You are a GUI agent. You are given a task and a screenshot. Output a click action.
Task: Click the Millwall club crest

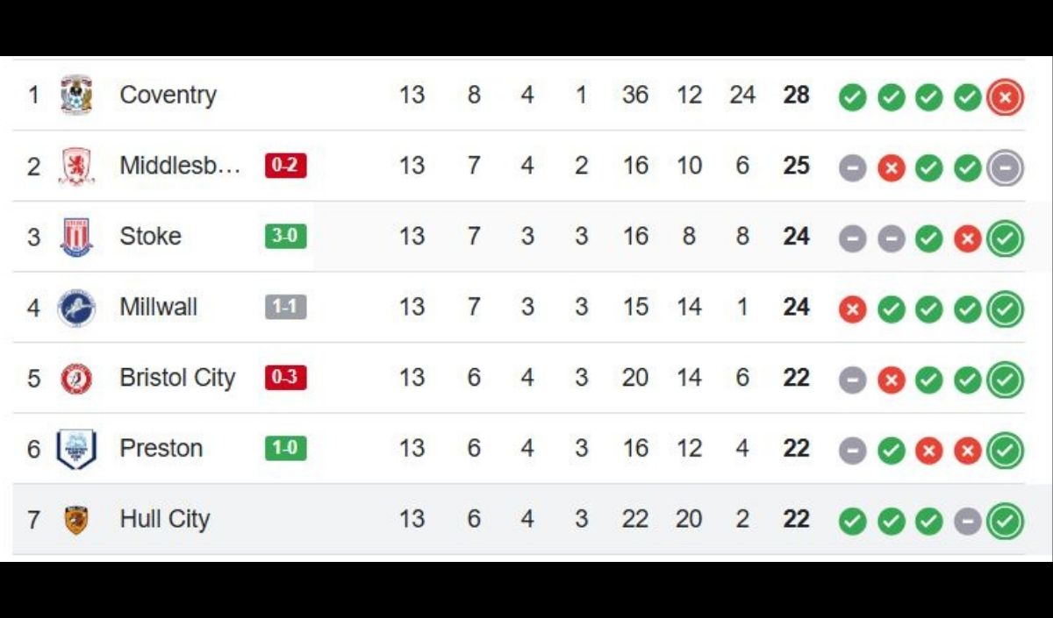pyautogui.click(x=76, y=308)
